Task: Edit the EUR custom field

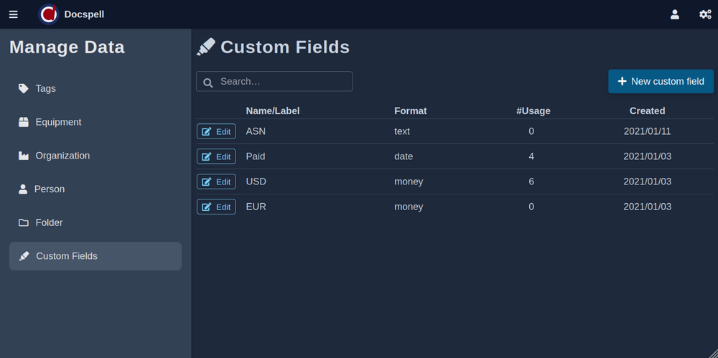Action: coord(216,207)
